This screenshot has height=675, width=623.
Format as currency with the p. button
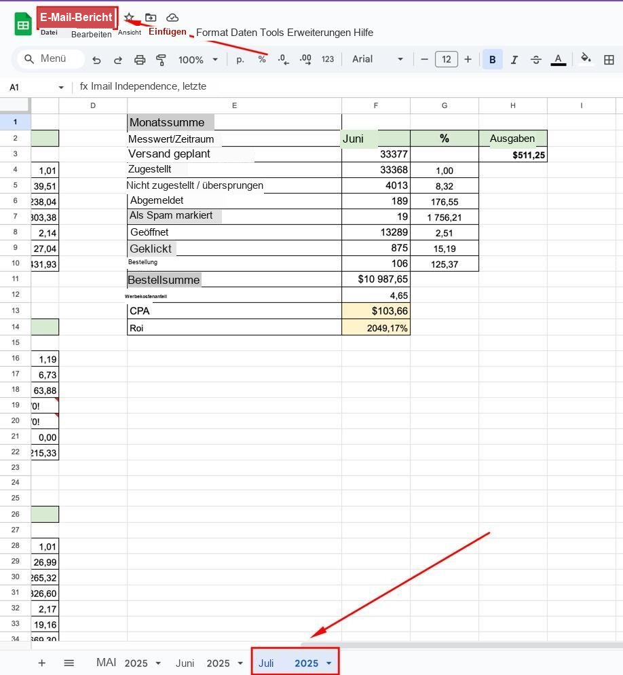tap(240, 60)
